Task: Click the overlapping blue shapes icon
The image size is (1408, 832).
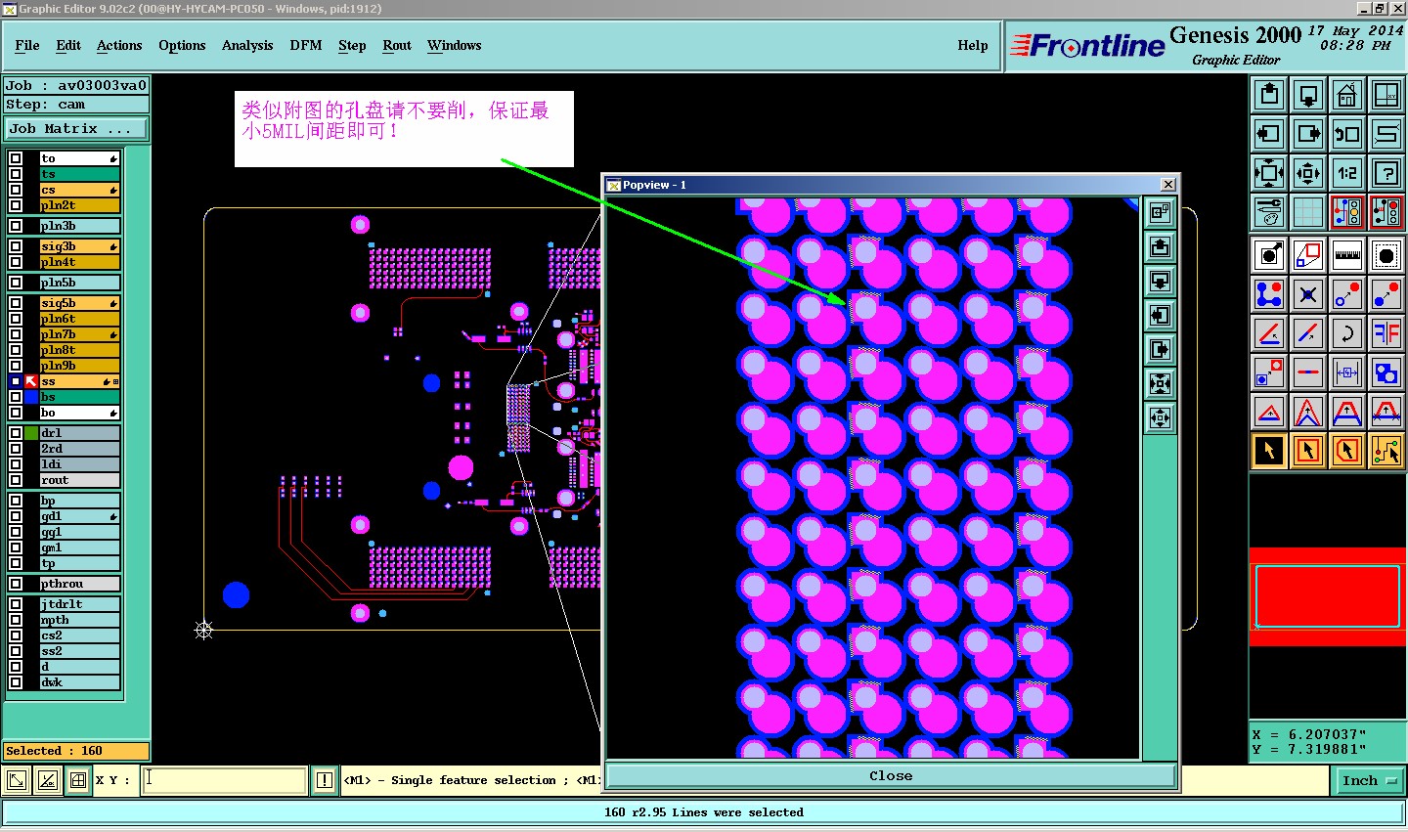Action: 1386,372
